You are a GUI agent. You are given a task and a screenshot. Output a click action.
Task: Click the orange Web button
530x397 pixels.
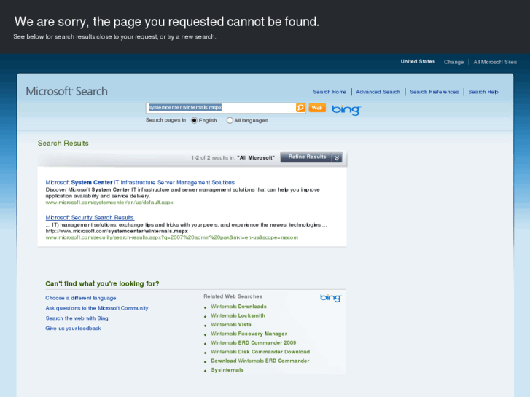(x=316, y=108)
